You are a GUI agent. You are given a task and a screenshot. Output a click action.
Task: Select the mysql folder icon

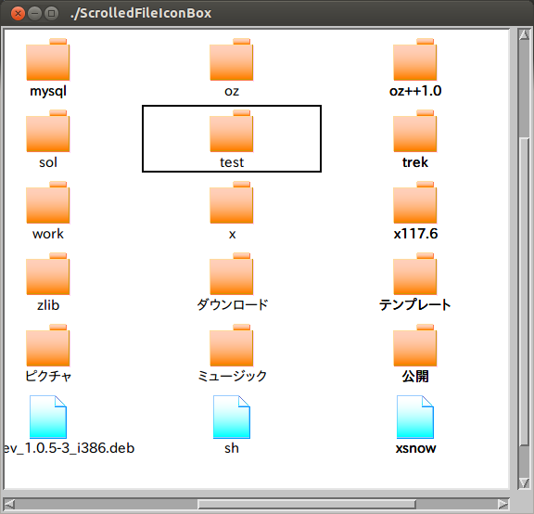[x=48, y=59]
